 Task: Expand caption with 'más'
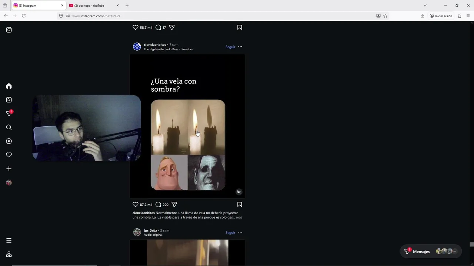click(239, 217)
